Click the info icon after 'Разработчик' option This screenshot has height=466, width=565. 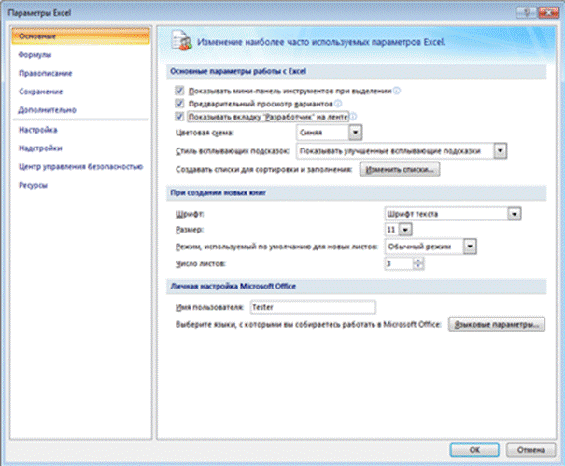click(x=353, y=117)
